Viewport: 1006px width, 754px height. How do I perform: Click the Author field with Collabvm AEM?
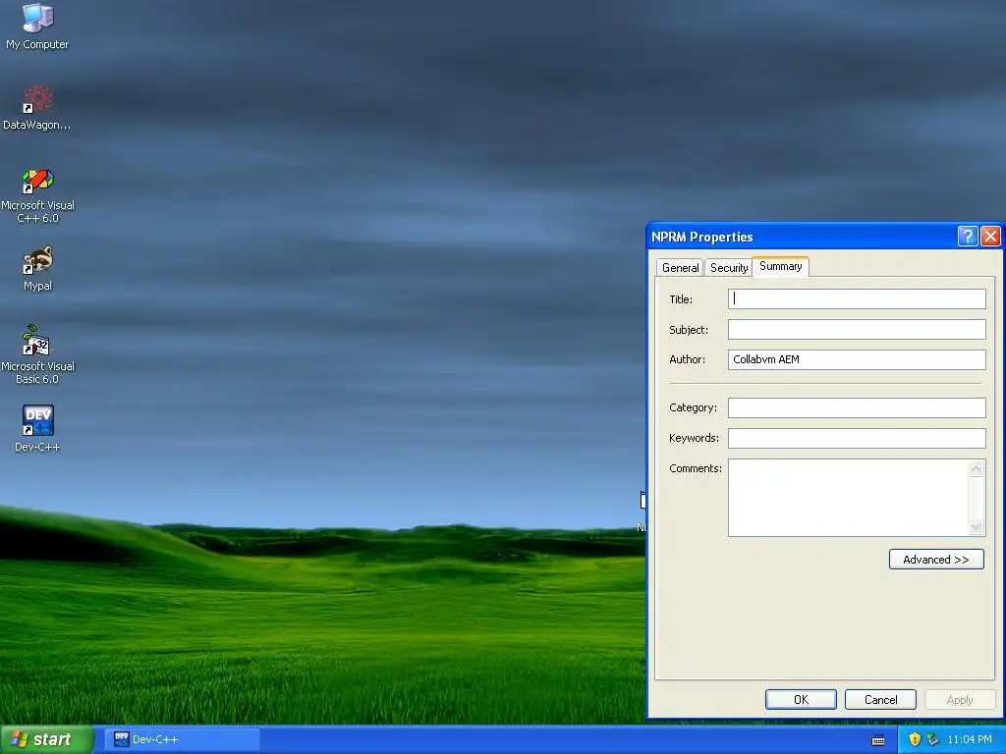pyautogui.click(x=857, y=359)
